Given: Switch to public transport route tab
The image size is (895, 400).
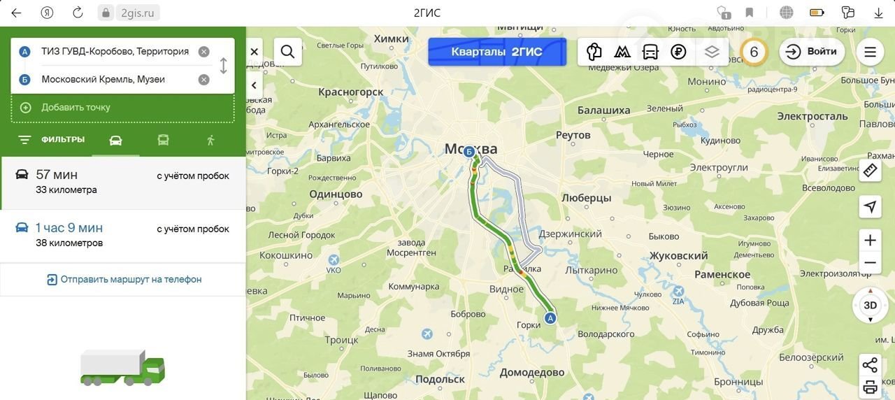Looking at the screenshot, I should tap(163, 140).
